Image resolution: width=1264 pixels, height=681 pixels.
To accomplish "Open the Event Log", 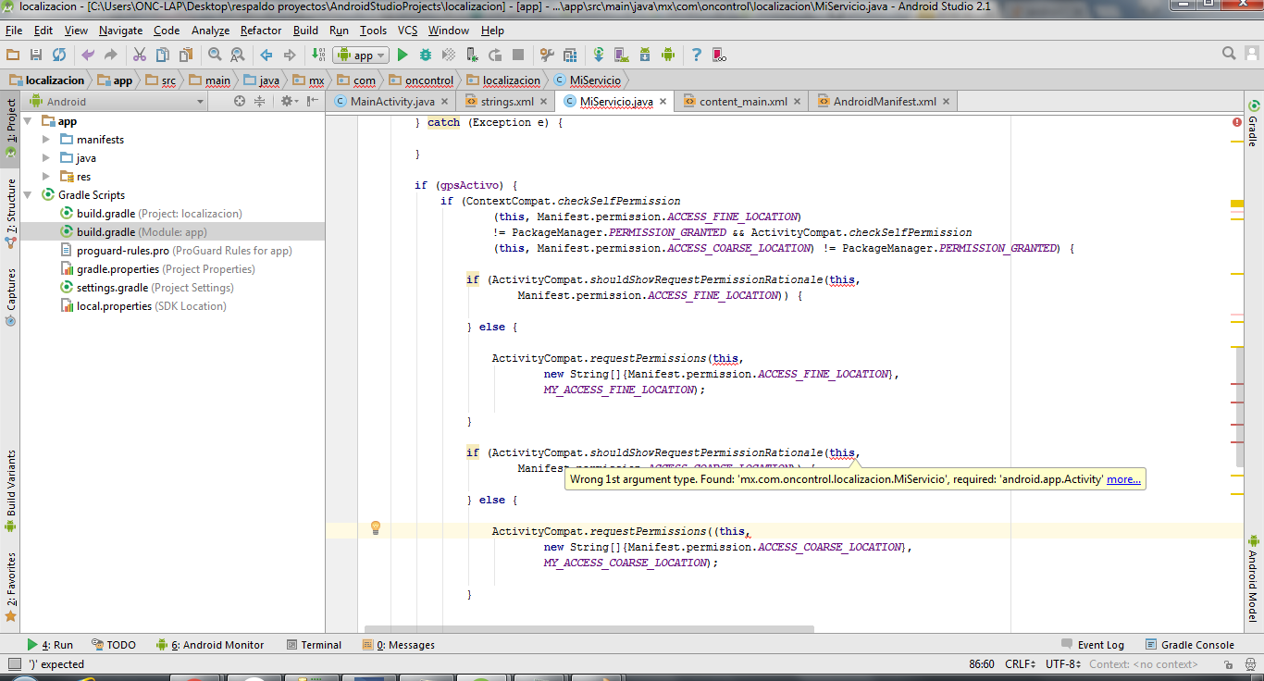I will pyautogui.click(x=1092, y=645).
